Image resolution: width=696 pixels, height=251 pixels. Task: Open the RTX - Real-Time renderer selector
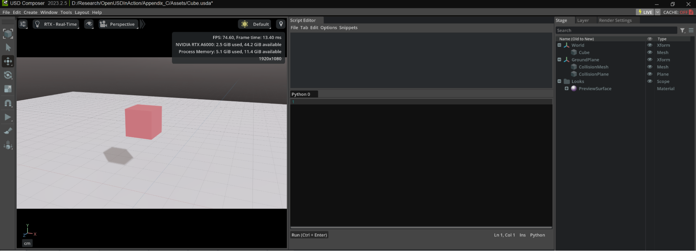coord(56,24)
